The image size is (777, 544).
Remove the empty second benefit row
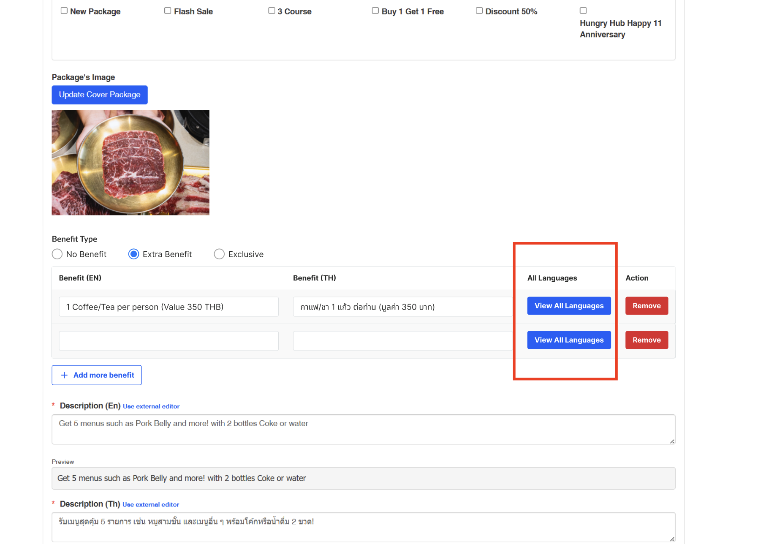pos(647,340)
